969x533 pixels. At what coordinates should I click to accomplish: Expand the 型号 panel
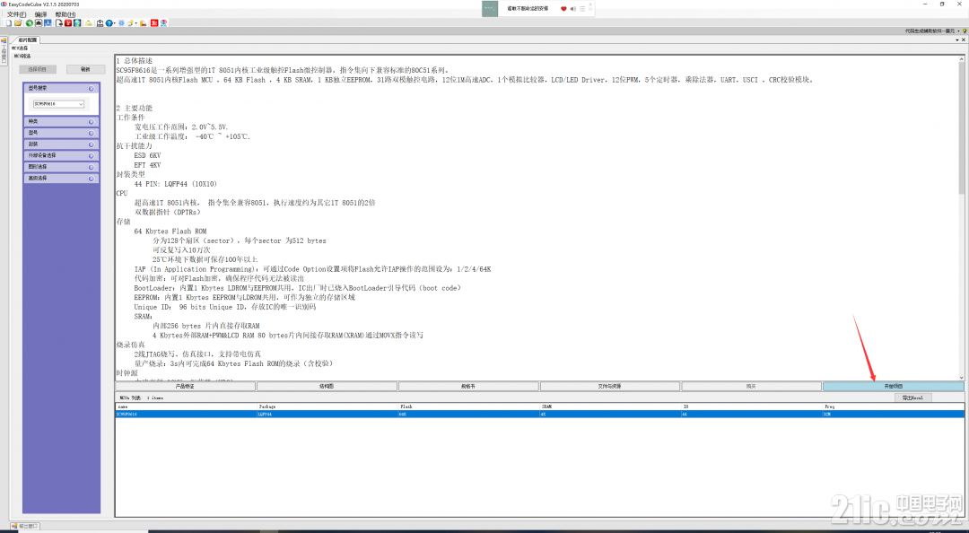(x=61, y=133)
